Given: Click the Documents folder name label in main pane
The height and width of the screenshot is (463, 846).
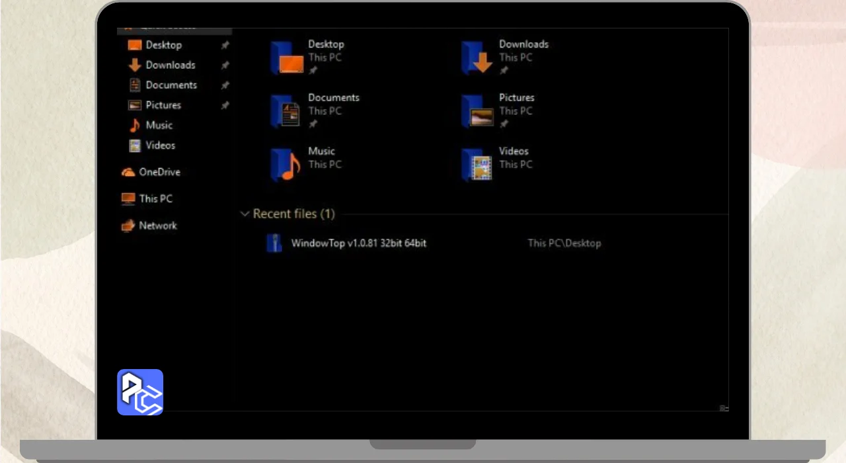Looking at the screenshot, I should (x=334, y=98).
